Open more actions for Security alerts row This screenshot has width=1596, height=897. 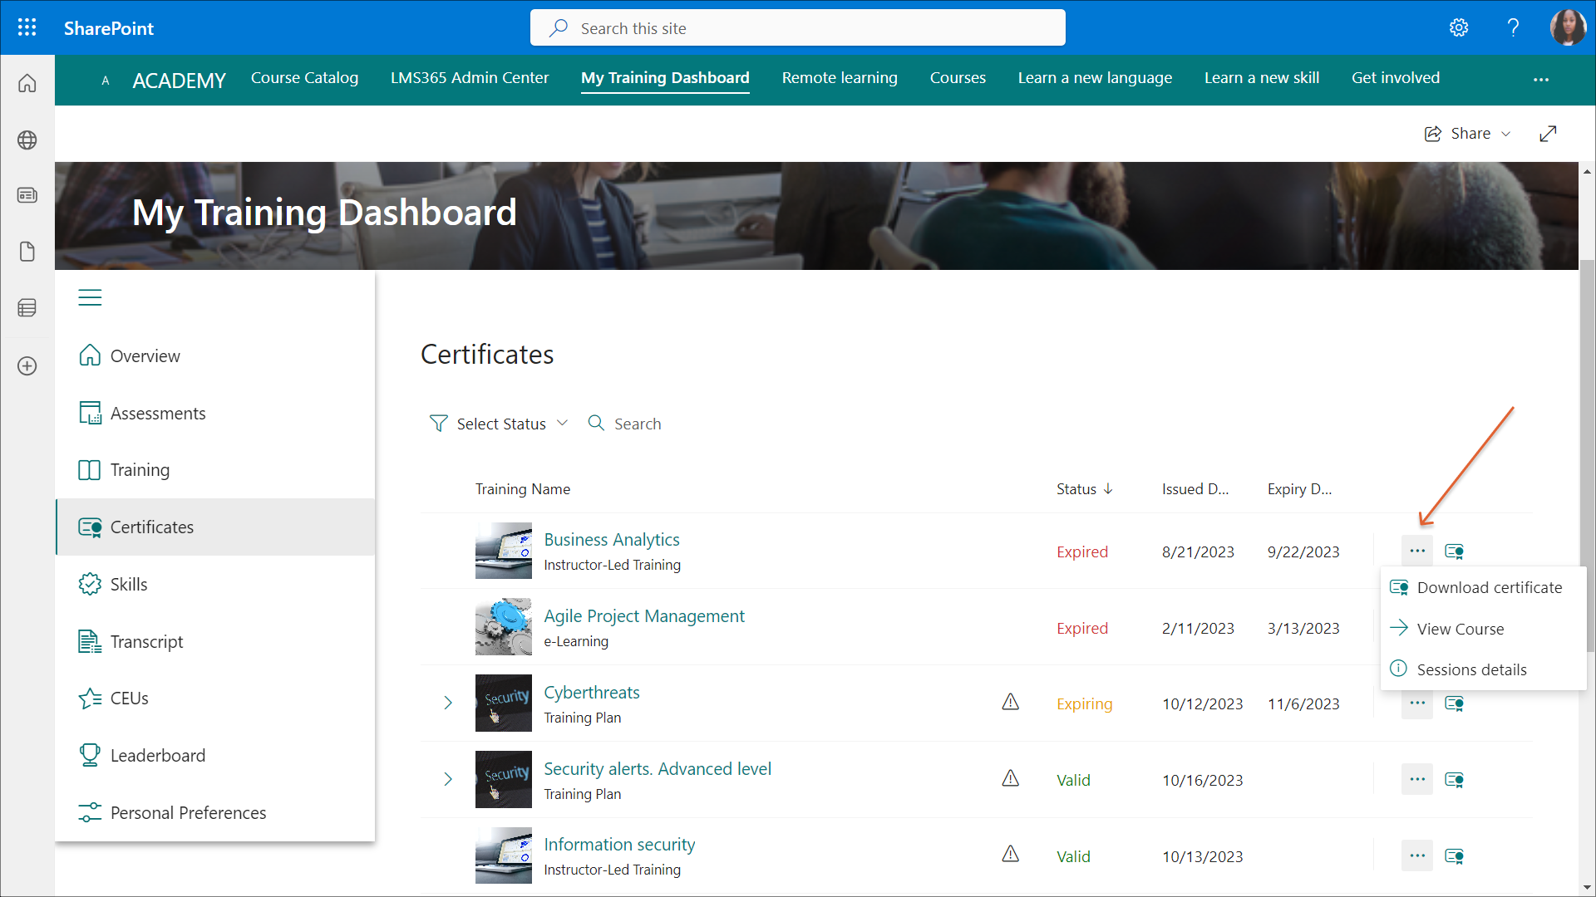click(1417, 779)
